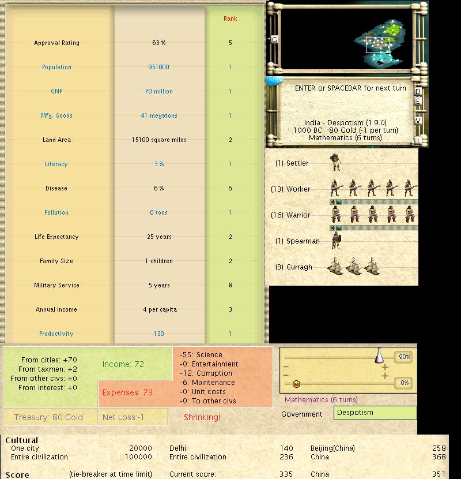This screenshot has height=479, width=461.
Task: Decrease entertainment rate with minus button
Action: (x=286, y=376)
